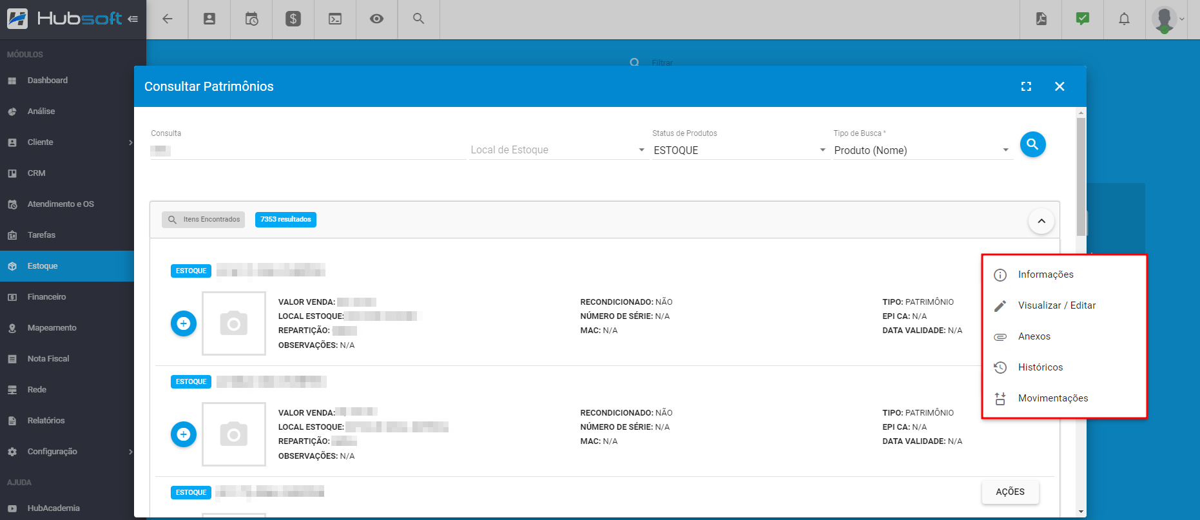The image size is (1200, 520).
Task: Click the blue search button
Action: coord(1032,144)
